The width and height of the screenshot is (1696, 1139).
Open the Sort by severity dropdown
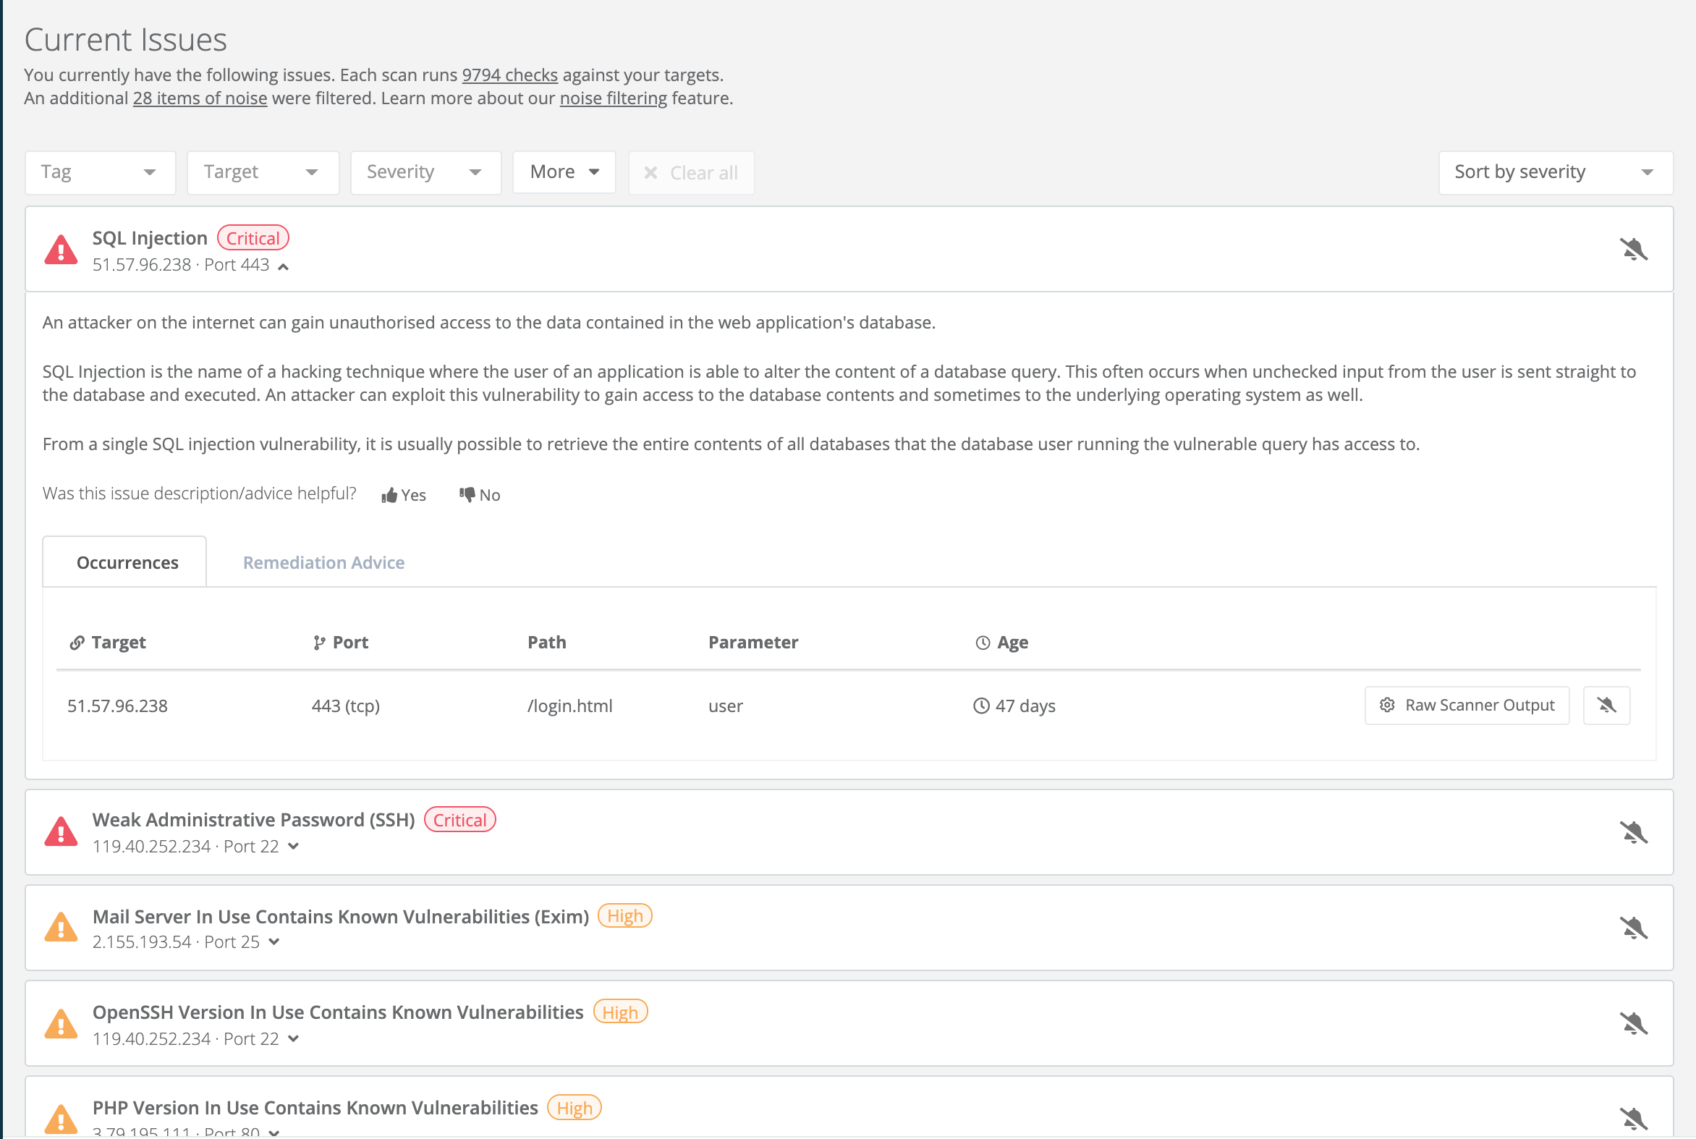[1555, 172]
